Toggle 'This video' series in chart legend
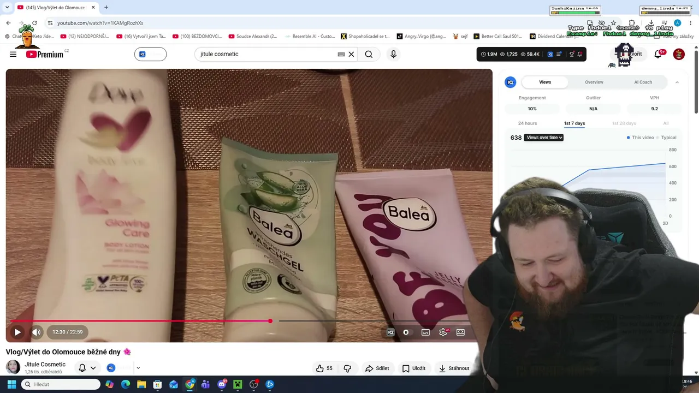Screen dimensions: 699x393 coord(640,138)
